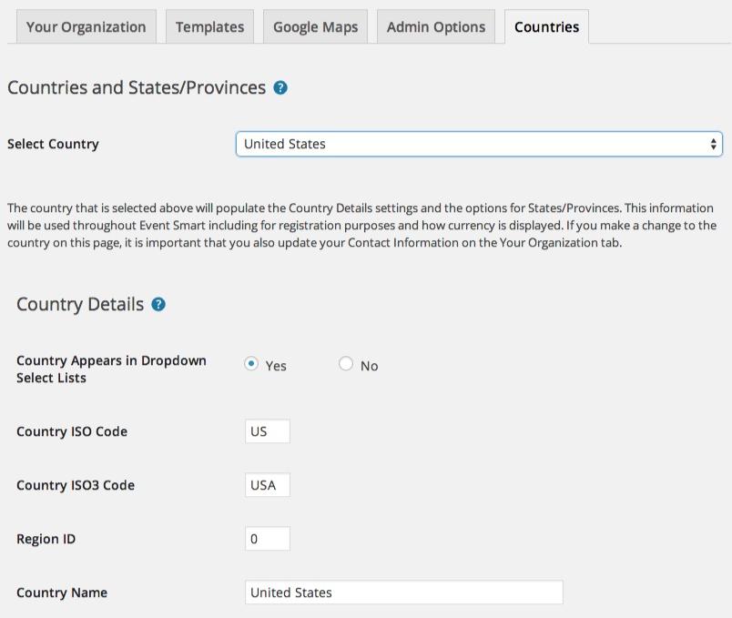Open the Admin Options tab

436,27
